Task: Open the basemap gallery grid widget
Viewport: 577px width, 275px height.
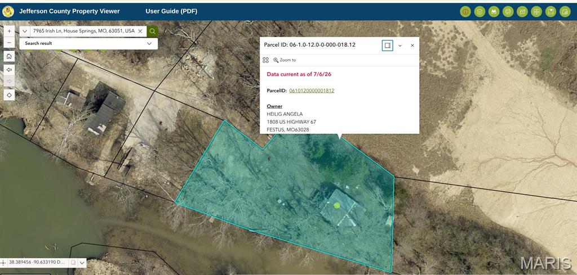Action: (x=536, y=12)
